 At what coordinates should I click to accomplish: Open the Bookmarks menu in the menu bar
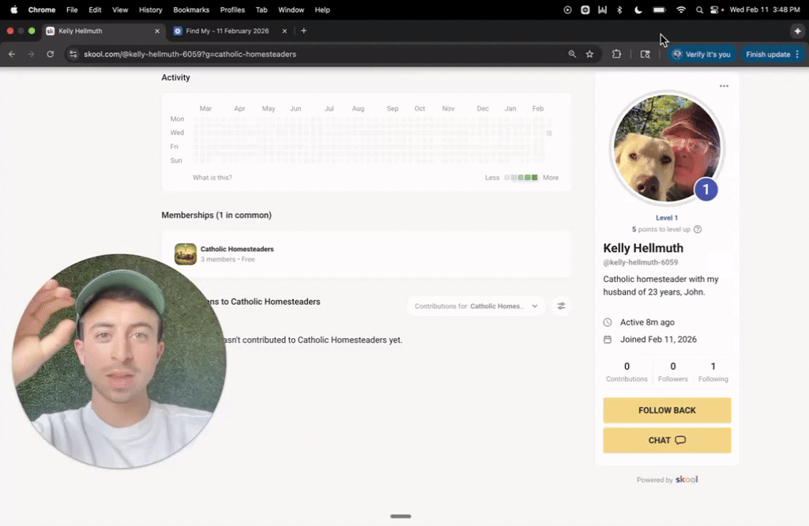[x=191, y=10]
